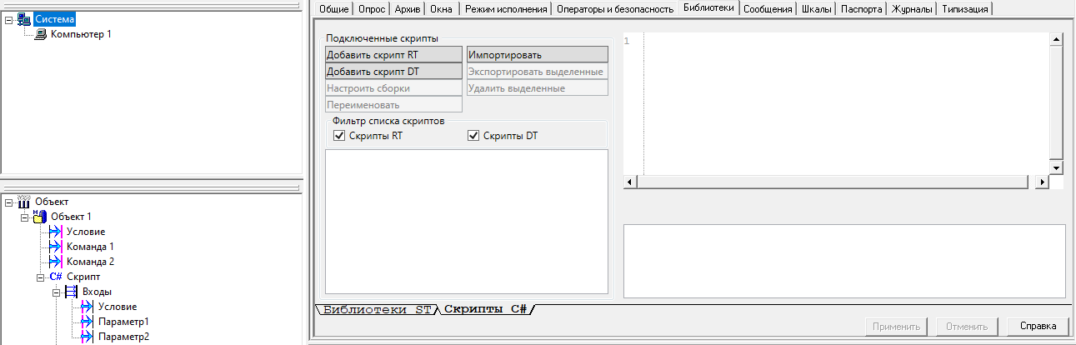1076x345 pixels.
Task: Click the Настроить сборки button
Action: tap(393, 87)
